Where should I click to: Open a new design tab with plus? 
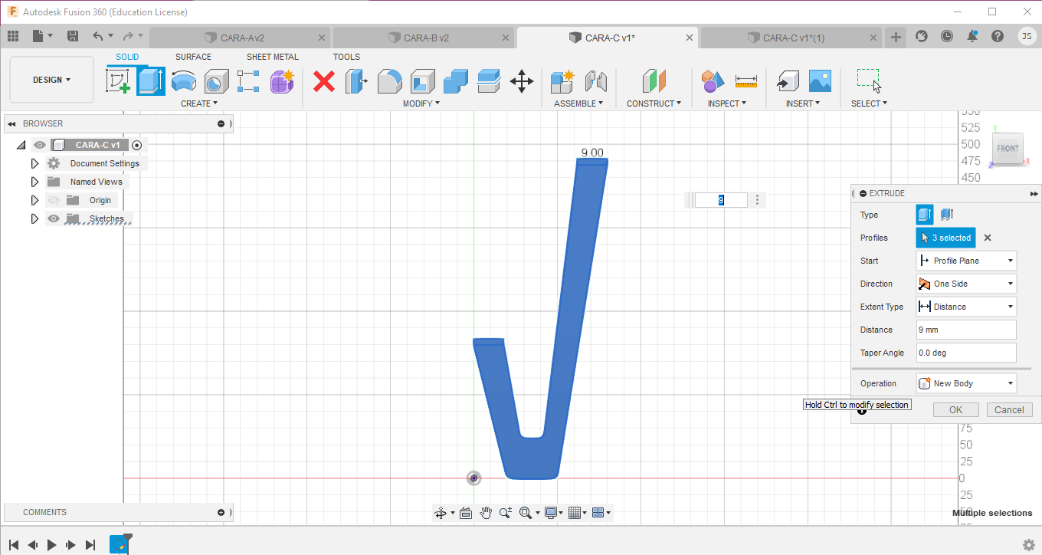point(896,37)
